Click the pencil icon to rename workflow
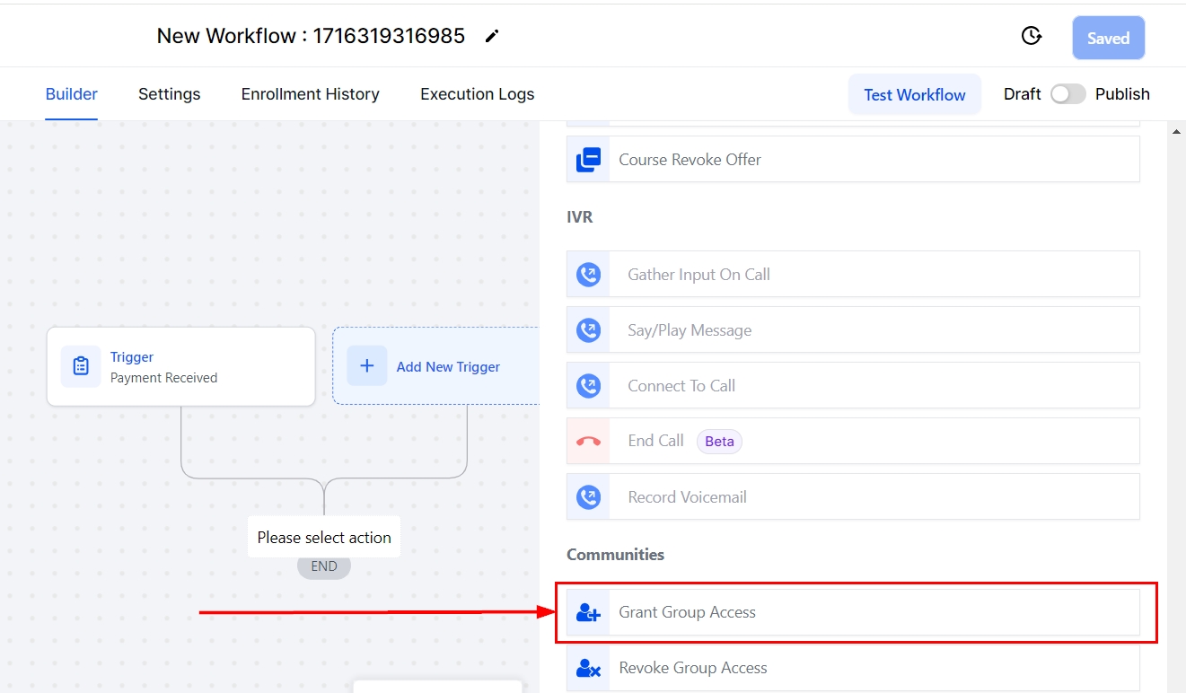The width and height of the screenshot is (1186, 693). point(492,36)
